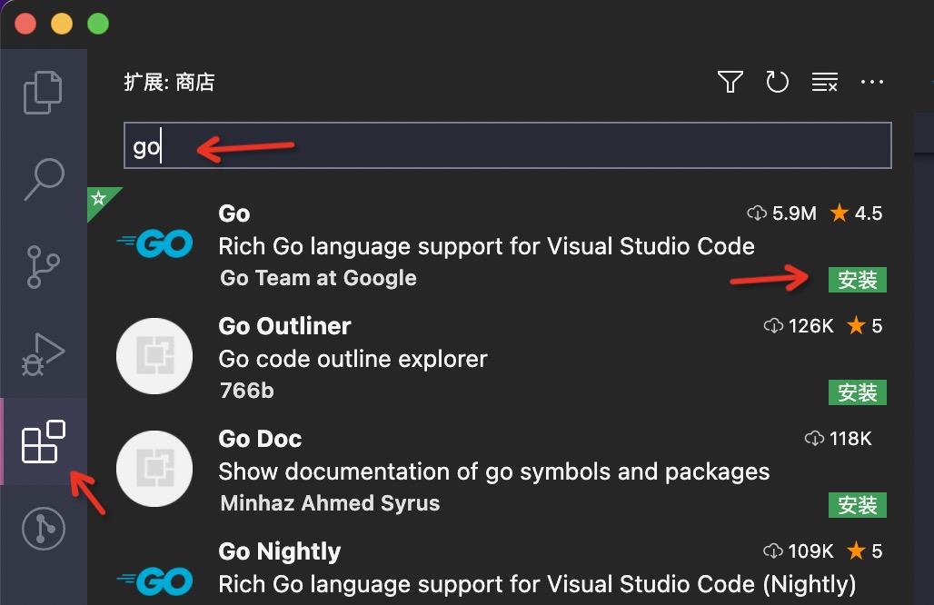
Task: Click the green macOS zoom button
Action: click(x=96, y=24)
